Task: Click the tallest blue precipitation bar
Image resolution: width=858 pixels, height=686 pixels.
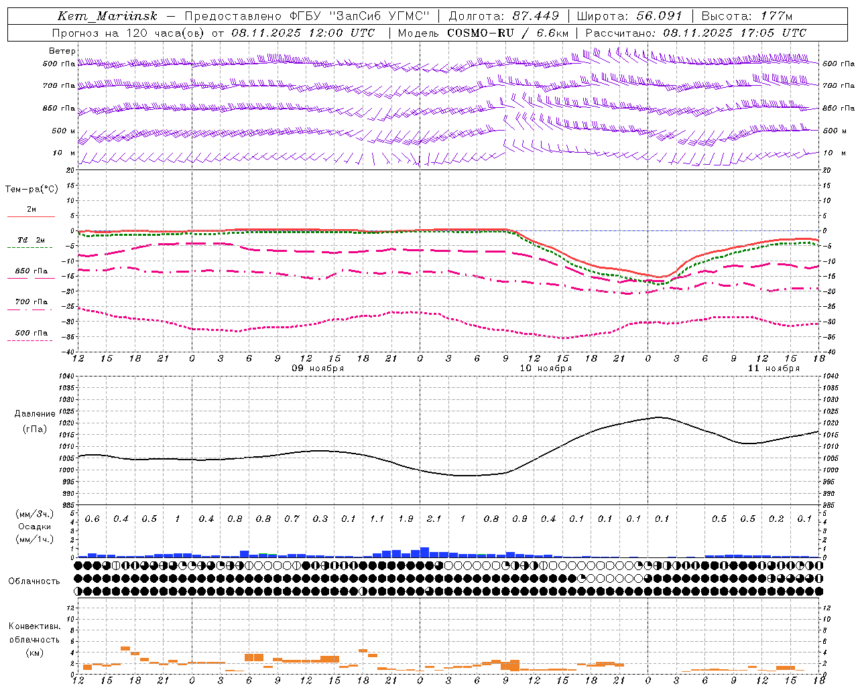Action: coord(424,553)
